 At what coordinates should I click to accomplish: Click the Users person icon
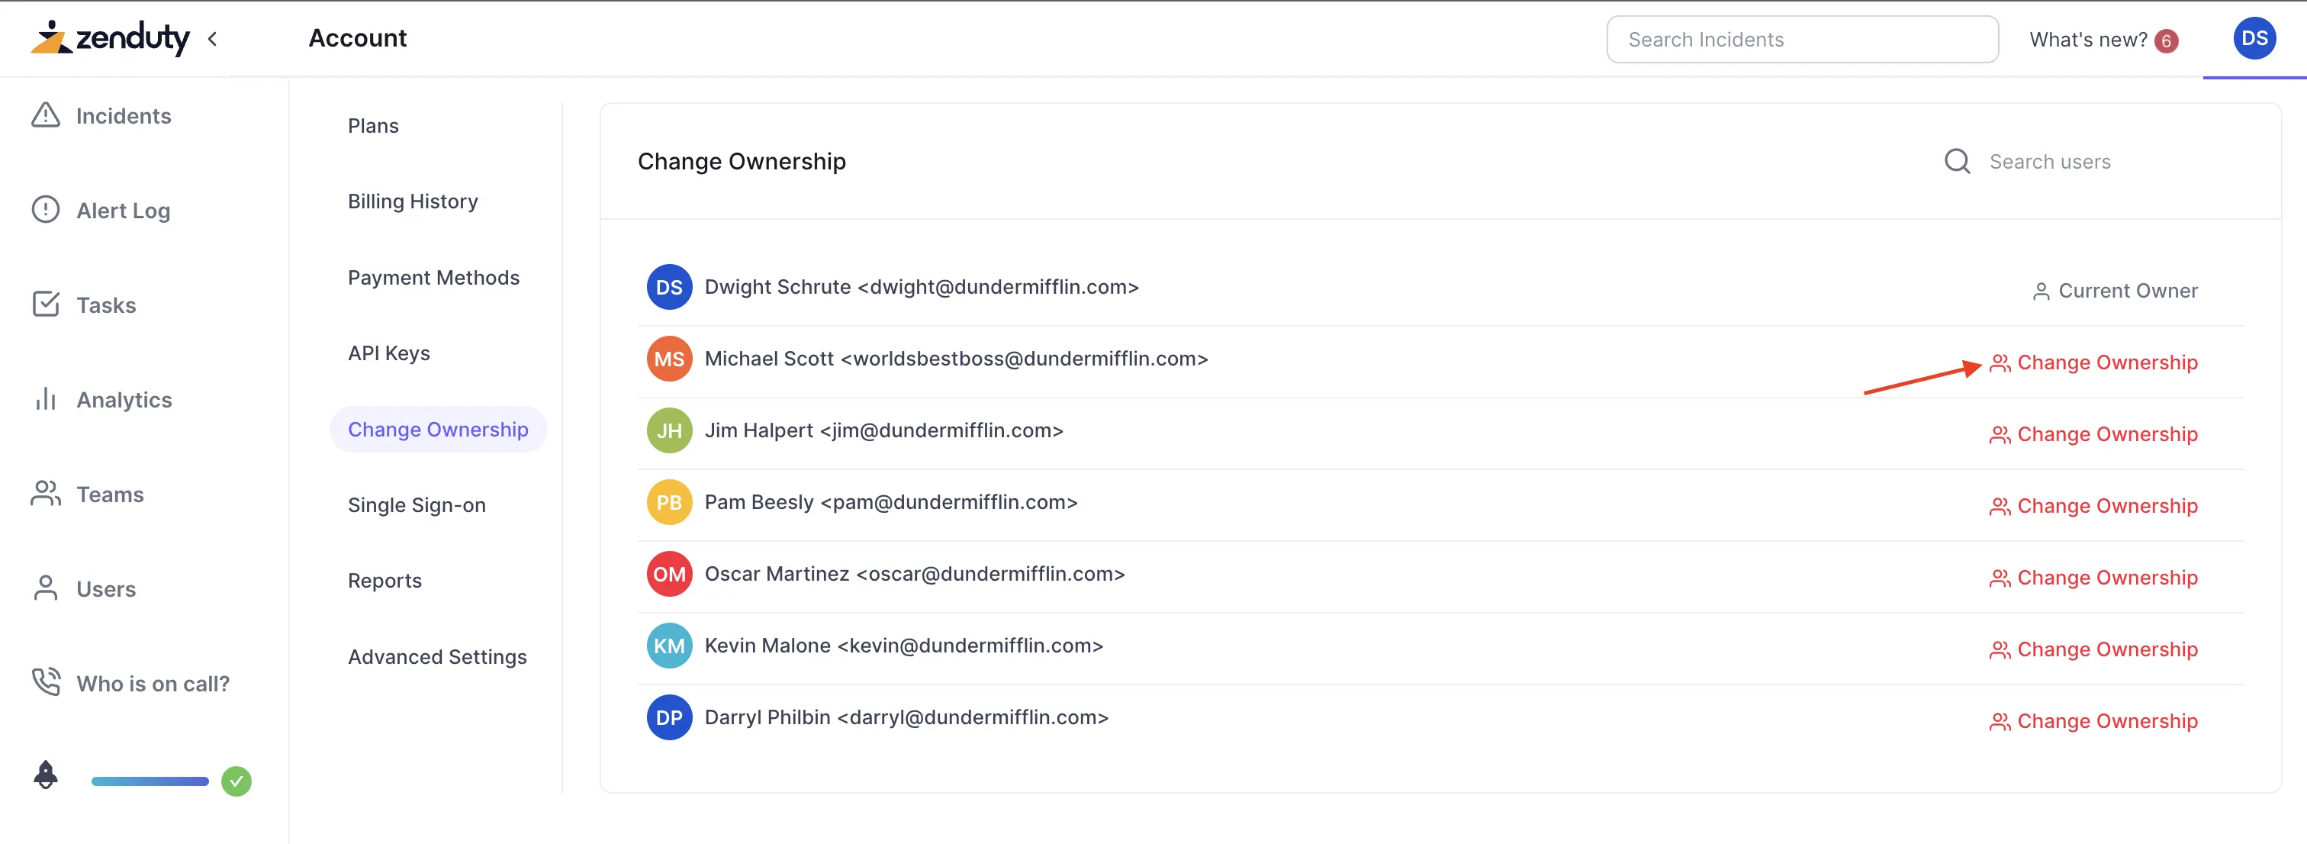tap(46, 588)
